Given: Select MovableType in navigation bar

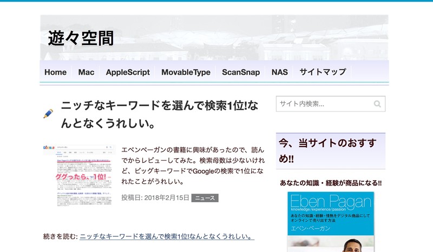Looking at the screenshot, I should pyautogui.click(x=186, y=72).
